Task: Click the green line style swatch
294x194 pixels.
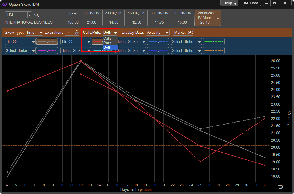Action: point(213,41)
